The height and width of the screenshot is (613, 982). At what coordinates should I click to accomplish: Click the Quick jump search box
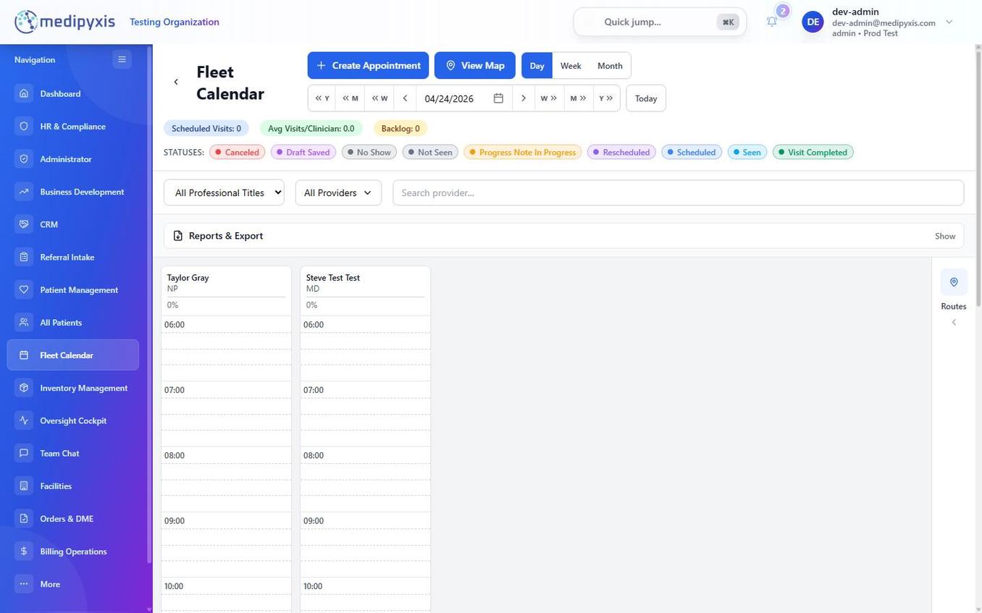click(x=660, y=22)
